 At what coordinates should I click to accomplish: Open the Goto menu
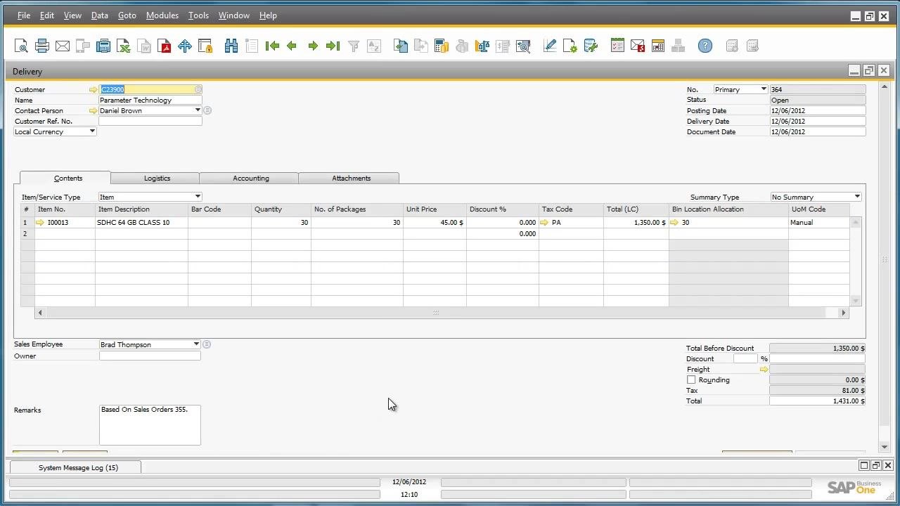[x=127, y=15]
